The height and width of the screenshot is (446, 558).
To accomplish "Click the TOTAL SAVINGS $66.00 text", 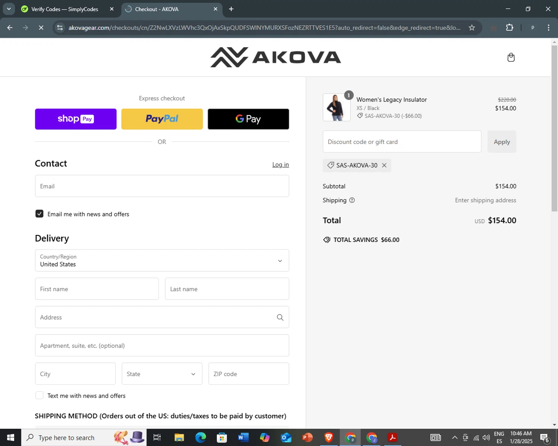I will coord(366,240).
